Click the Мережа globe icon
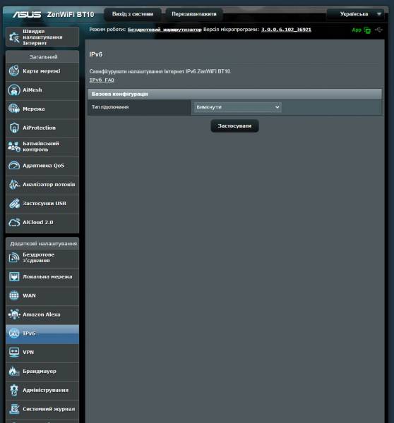The width and height of the screenshot is (394, 423). coord(14,109)
